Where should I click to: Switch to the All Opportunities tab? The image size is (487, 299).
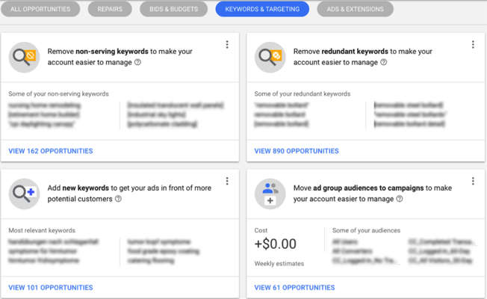pos(40,10)
